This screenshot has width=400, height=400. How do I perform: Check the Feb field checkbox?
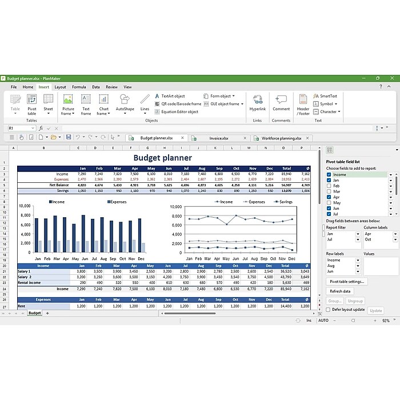point(329,186)
